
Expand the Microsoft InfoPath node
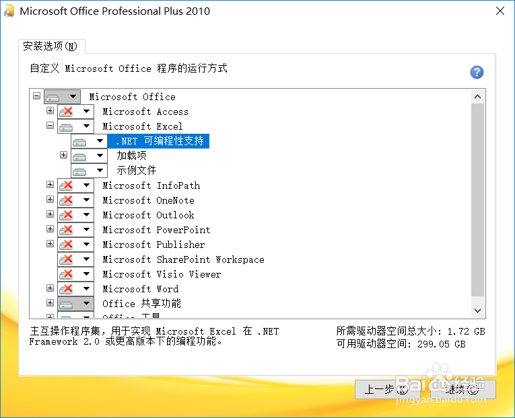click(x=50, y=184)
